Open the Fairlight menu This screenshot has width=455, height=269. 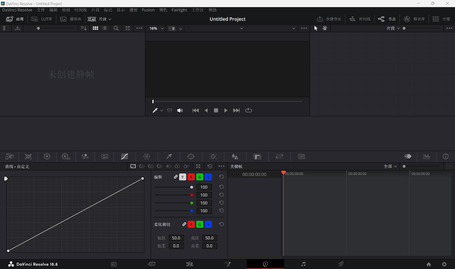click(x=179, y=10)
